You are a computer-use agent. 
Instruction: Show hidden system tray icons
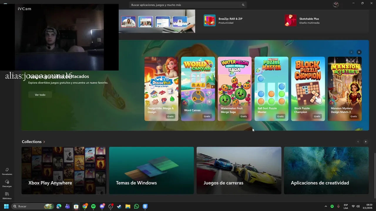click(x=326, y=206)
